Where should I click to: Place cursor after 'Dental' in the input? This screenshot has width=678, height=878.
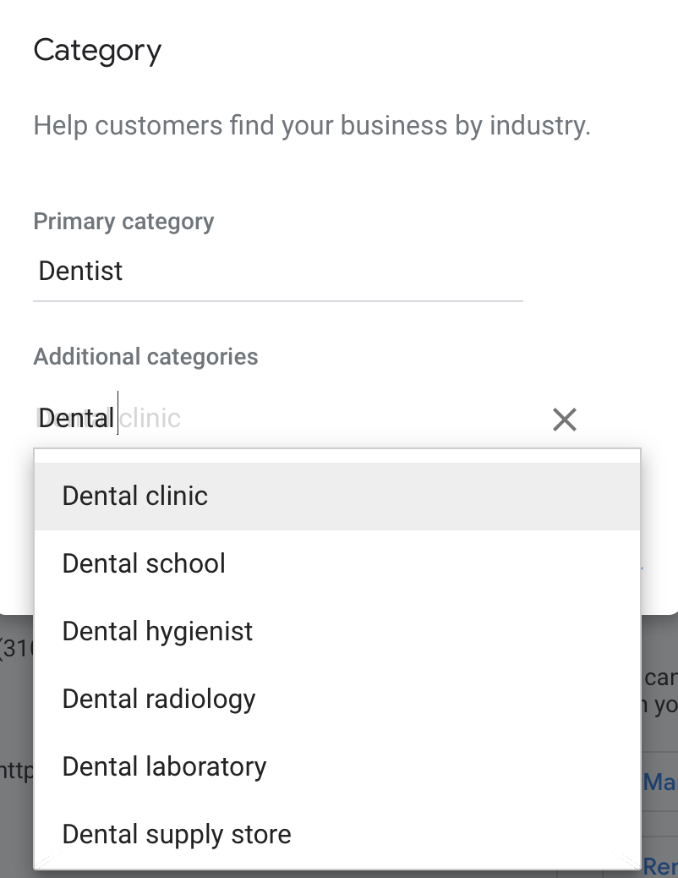coord(116,417)
